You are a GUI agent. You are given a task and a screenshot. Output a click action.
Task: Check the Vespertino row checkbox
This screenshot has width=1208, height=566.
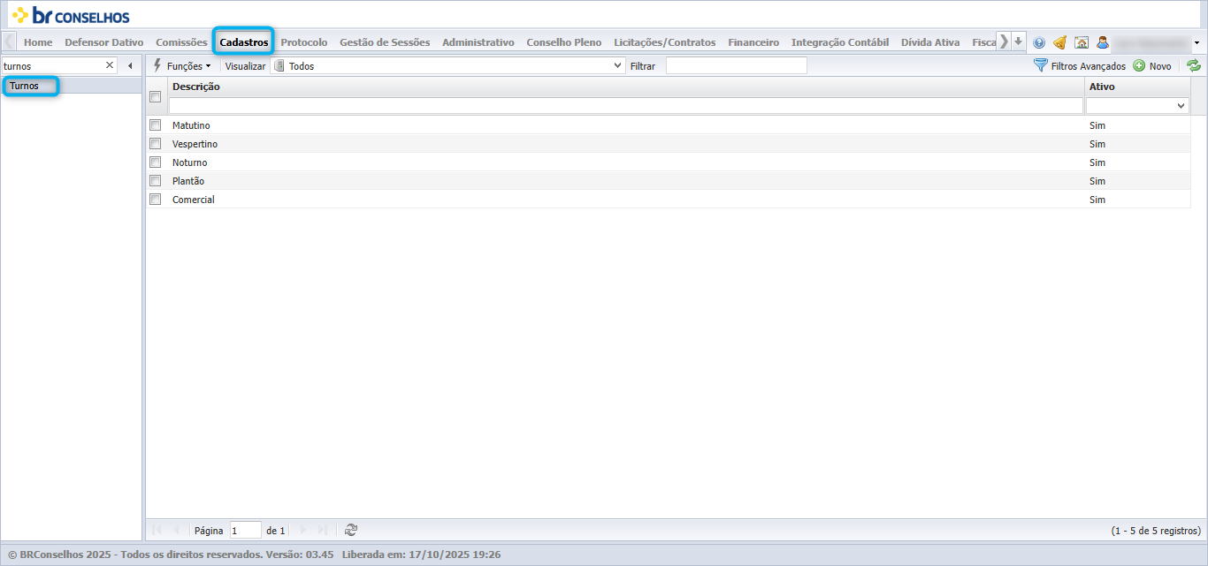point(155,144)
